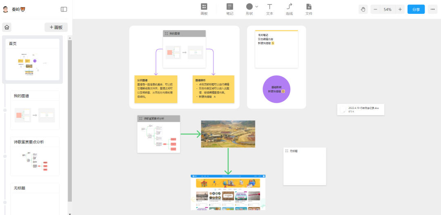
Task: Select the website screenshot image on canvas
Action: pos(228,192)
